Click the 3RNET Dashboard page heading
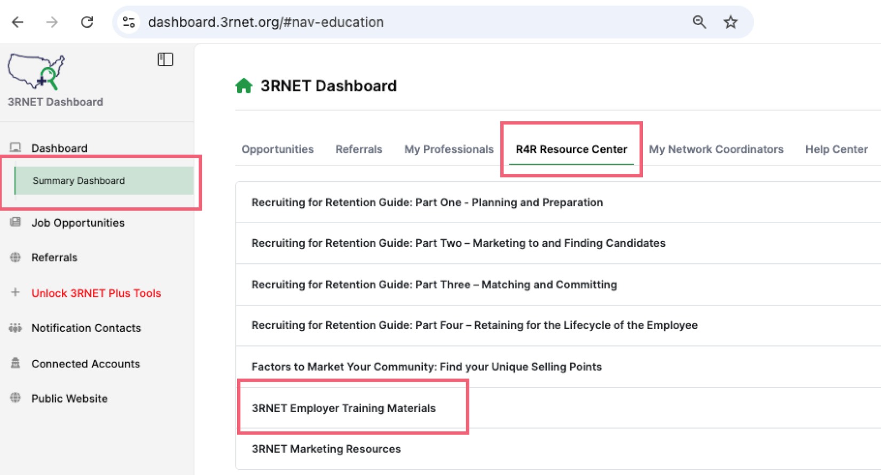This screenshot has width=881, height=475. click(x=328, y=86)
